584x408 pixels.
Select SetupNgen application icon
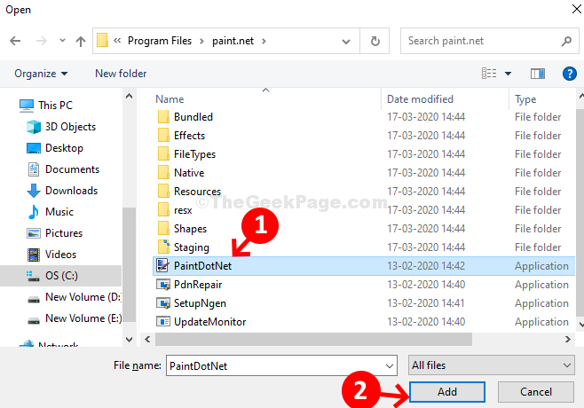point(162,303)
